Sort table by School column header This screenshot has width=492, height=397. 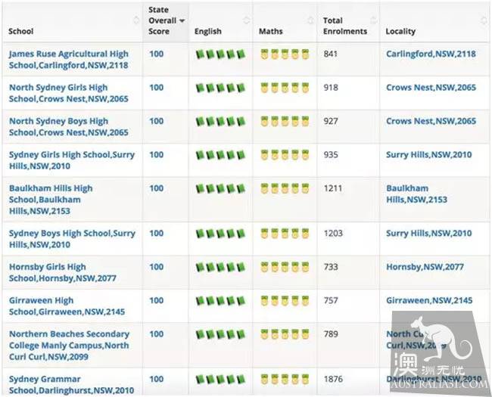click(x=73, y=22)
